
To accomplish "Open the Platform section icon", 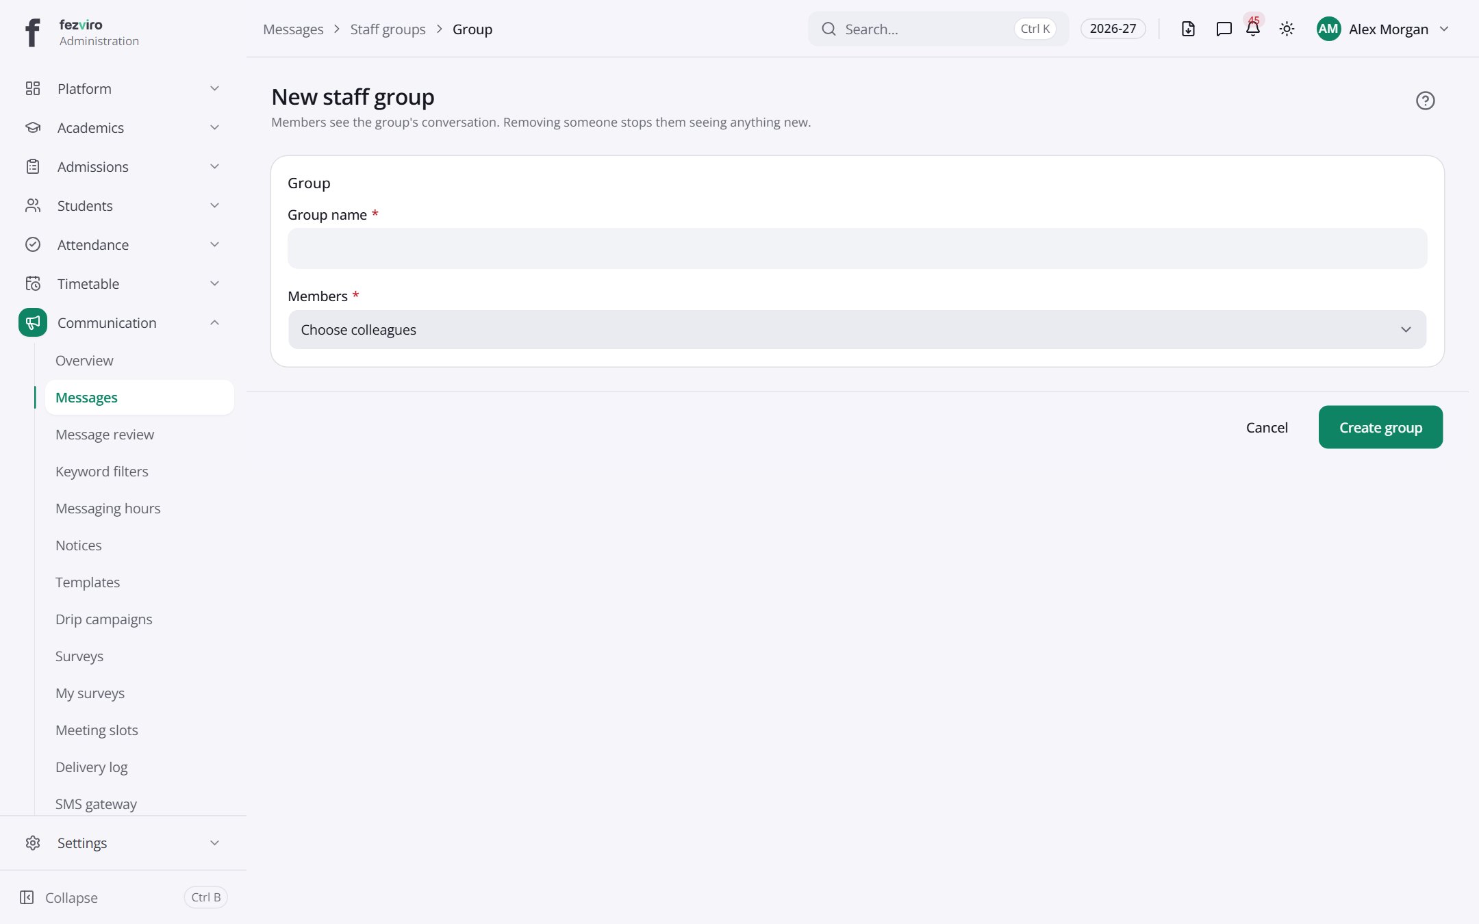I will 33,88.
